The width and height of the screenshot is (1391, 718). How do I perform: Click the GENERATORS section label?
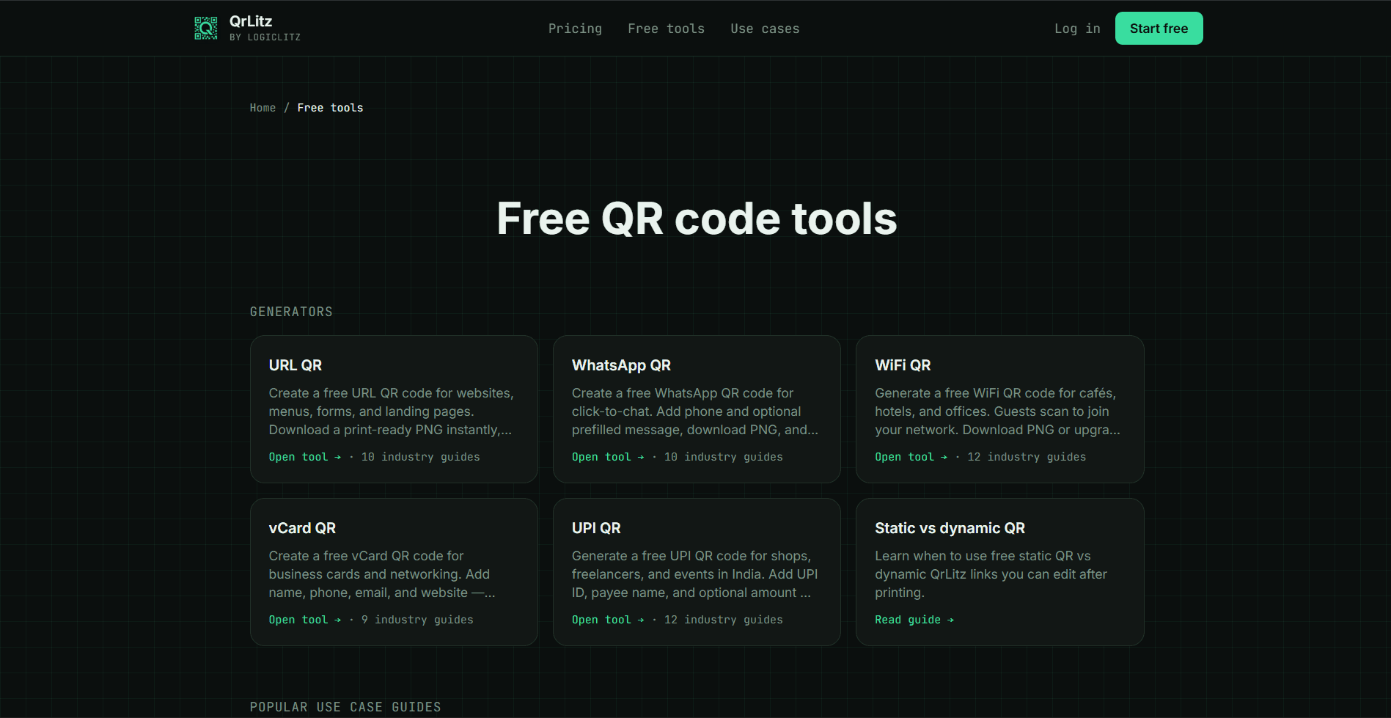291,312
